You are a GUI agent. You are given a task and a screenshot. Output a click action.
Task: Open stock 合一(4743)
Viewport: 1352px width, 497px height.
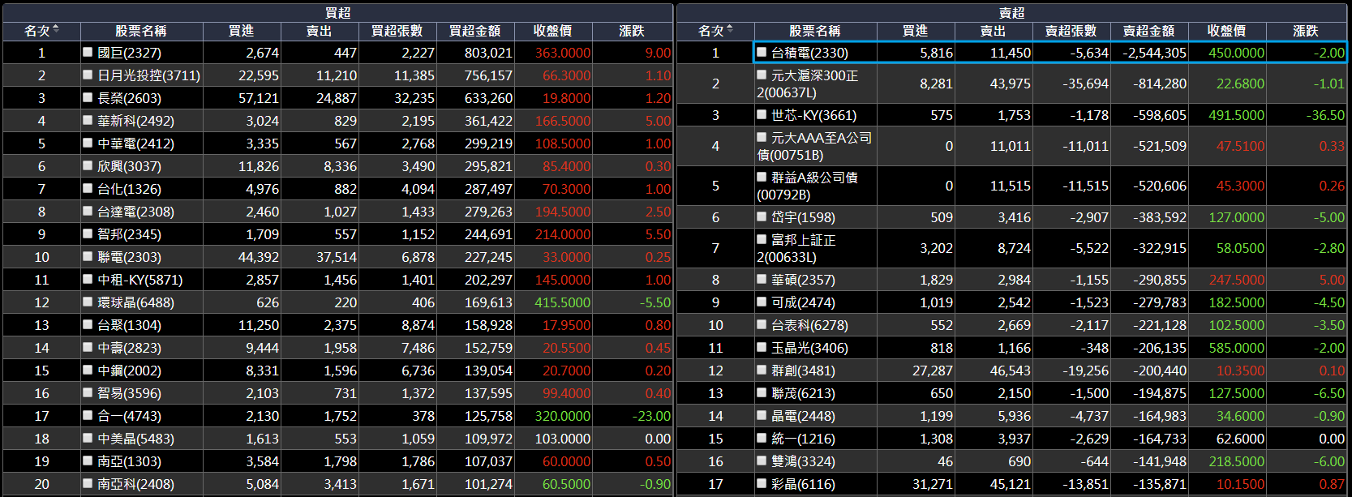pos(129,416)
